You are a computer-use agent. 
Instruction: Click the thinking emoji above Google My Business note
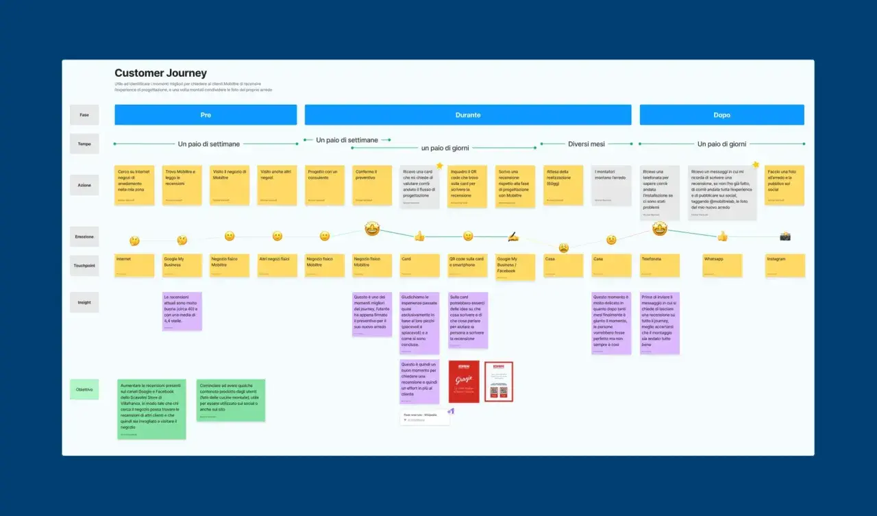tap(182, 241)
